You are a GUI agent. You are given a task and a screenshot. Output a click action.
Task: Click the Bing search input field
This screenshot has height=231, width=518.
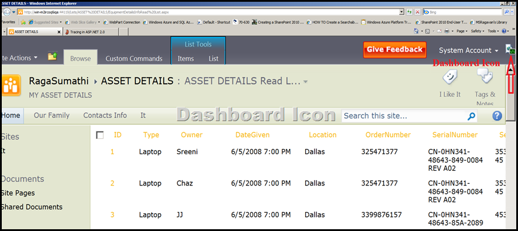462,12
